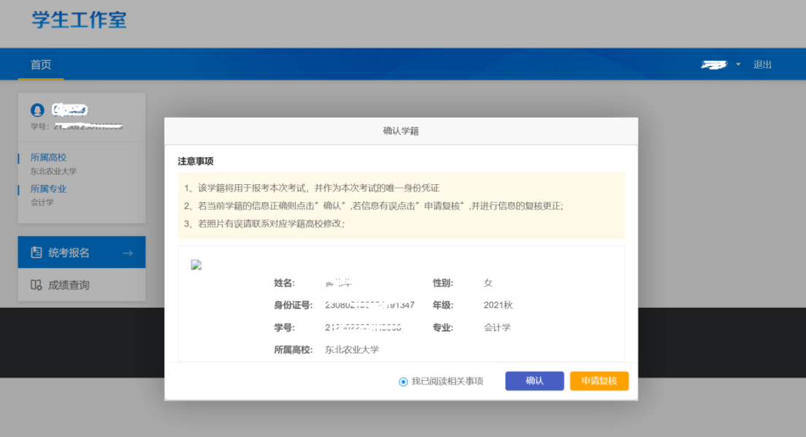806x437 pixels.
Task: Click the 确认学籍 dialog title
Action: pyautogui.click(x=400, y=132)
